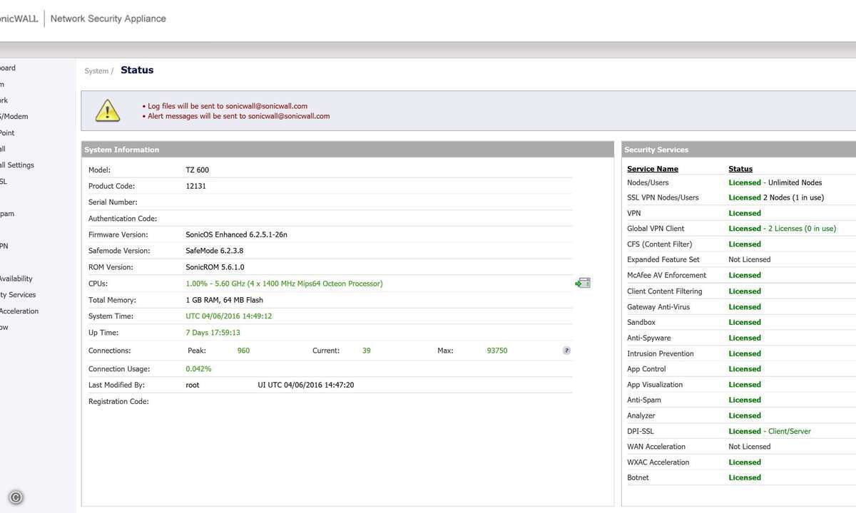Click the VPN service Licensed status
Screen dimensions: 856x513
pos(745,213)
